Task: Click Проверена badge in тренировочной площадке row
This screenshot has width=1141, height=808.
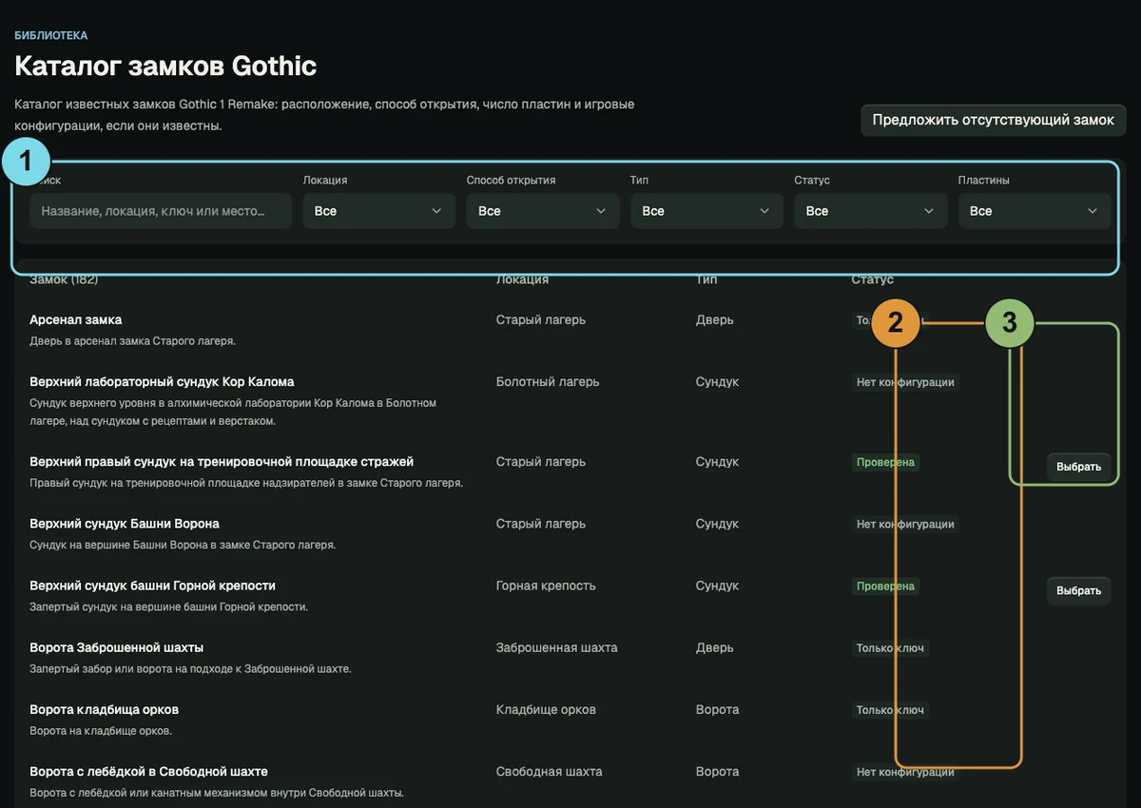Action: click(885, 462)
